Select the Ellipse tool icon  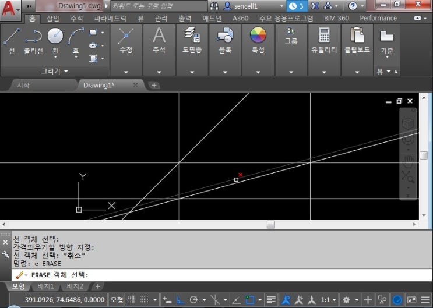tap(93, 45)
